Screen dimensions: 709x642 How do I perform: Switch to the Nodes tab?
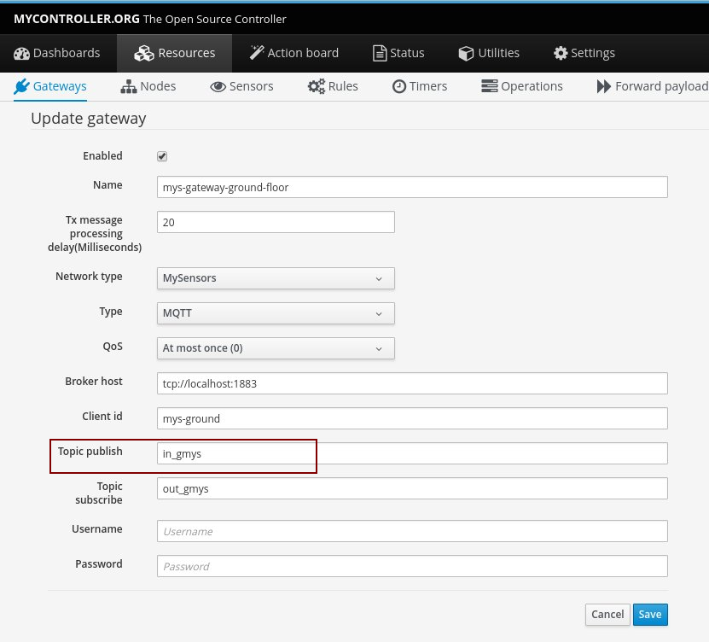pyautogui.click(x=148, y=86)
